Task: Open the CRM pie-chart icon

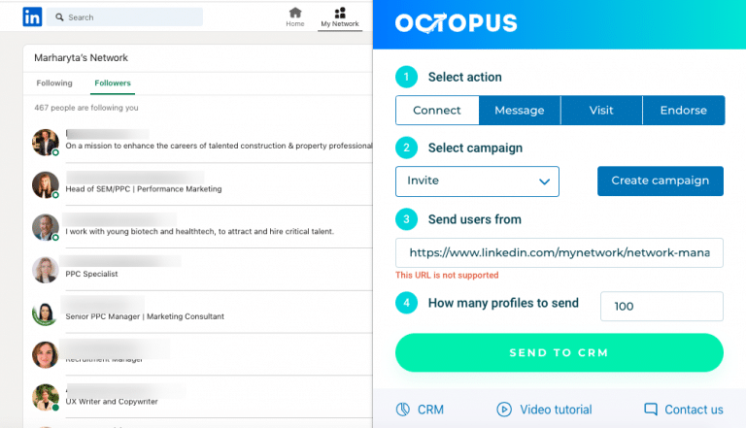Action: tap(403, 409)
